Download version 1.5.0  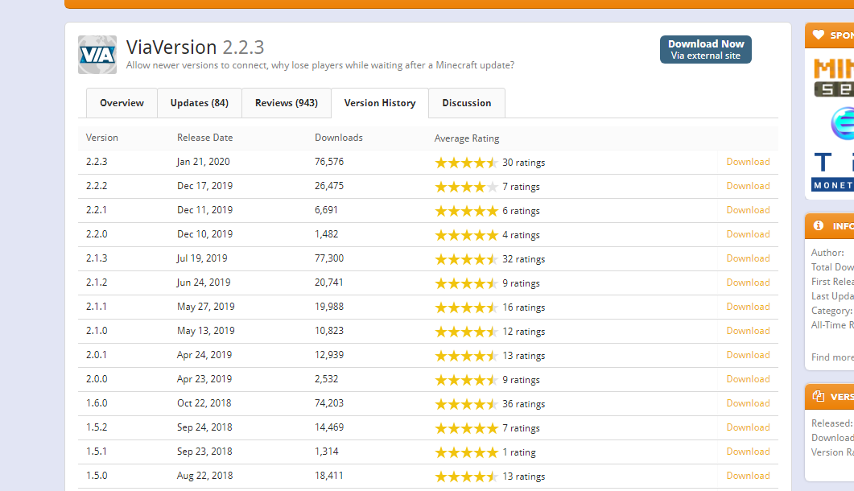coord(748,476)
